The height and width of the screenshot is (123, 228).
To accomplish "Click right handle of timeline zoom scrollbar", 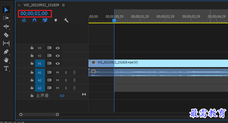I will pos(57,115).
